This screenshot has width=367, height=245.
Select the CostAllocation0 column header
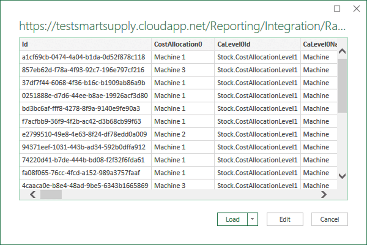coord(183,44)
